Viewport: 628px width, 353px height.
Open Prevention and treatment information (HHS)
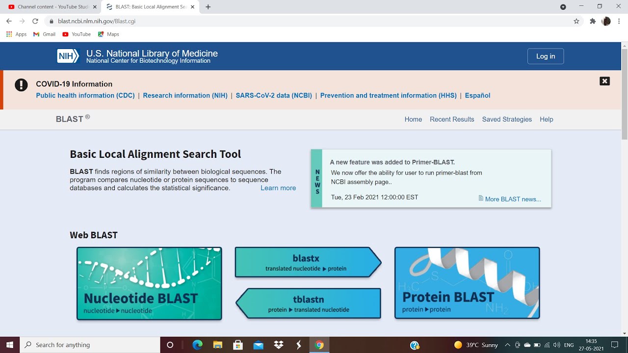click(389, 96)
